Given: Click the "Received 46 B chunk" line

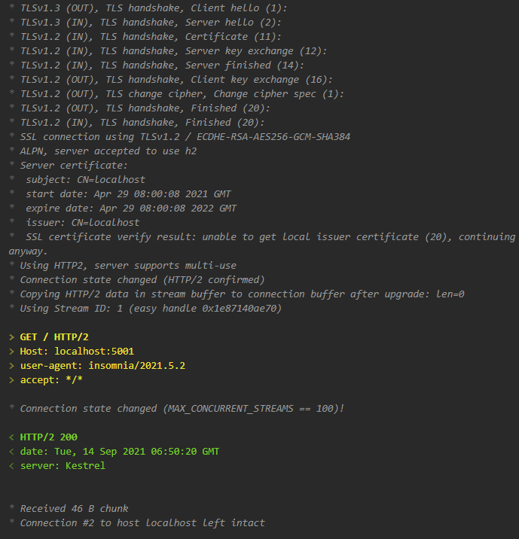Looking at the screenshot, I should point(74,509).
